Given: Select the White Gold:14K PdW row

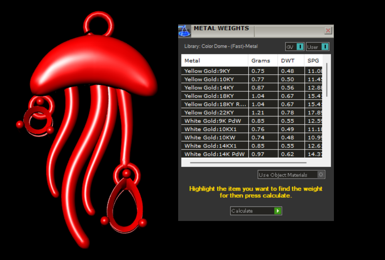Looking at the screenshot, I should [252, 154].
